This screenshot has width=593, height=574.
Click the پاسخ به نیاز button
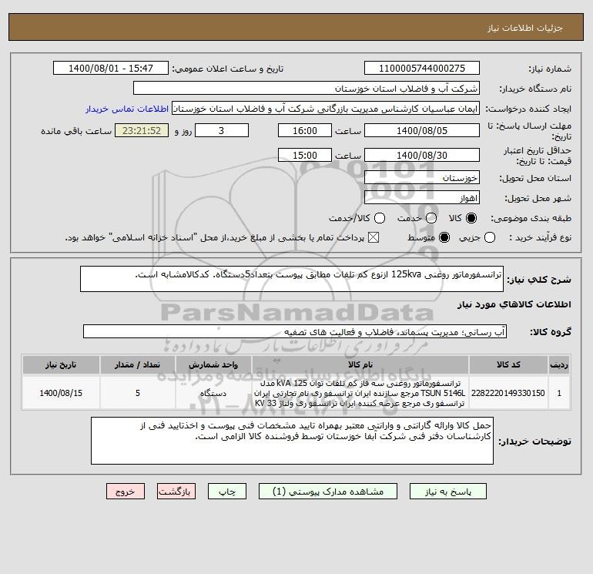[447, 491]
